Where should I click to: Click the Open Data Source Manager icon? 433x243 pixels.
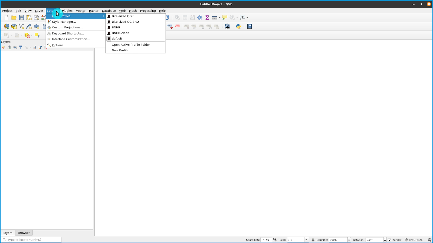pyautogui.click(x=6, y=26)
